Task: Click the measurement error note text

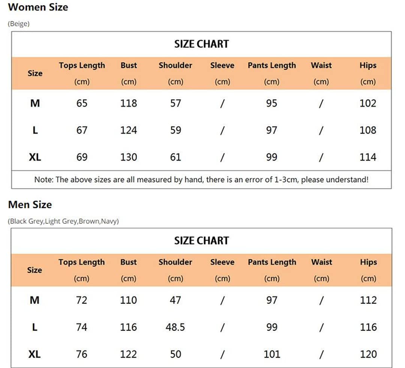Action: (201, 180)
